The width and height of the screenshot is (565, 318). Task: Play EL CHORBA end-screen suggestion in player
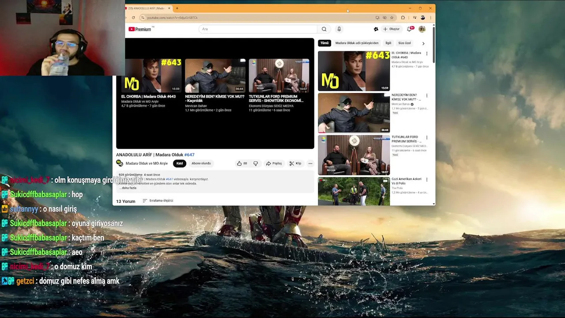tap(151, 76)
